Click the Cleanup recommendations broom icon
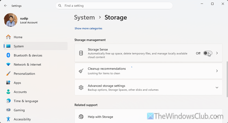Viewport: 228px width, 123px height. pyautogui.click(x=81, y=71)
